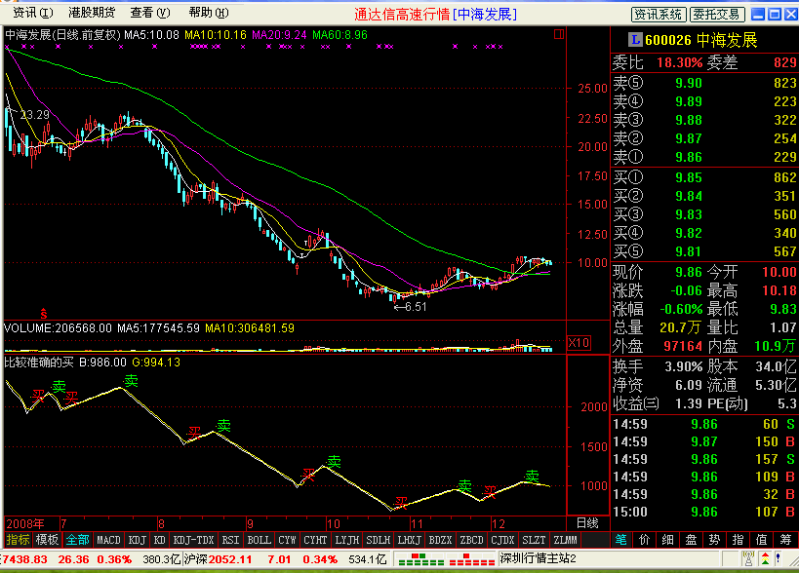799x573 pixels.
Task: Select the 笔 tick detail tab
Action: pyautogui.click(x=620, y=540)
